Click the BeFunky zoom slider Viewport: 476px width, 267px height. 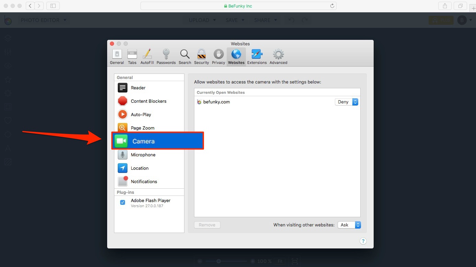(227, 261)
